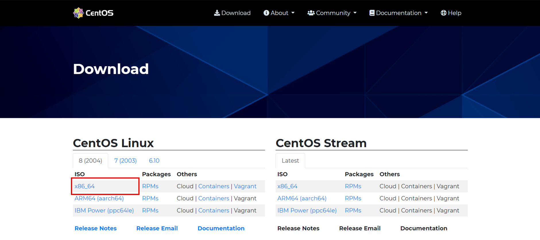The image size is (540, 240).
Task: Click the large Download page heading
Action: point(111,69)
